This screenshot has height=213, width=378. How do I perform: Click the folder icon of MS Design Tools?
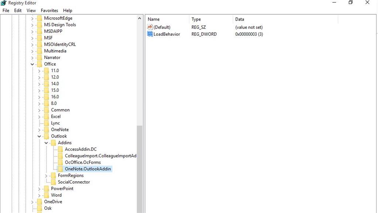(39, 25)
